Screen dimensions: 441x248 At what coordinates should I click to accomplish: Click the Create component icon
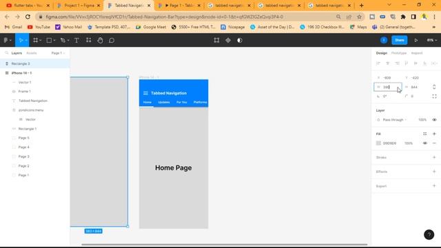coord(228,40)
